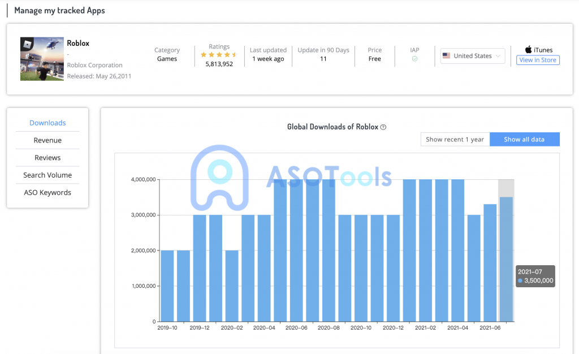Click the Price value Free

pyautogui.click(x=374, y=59)
